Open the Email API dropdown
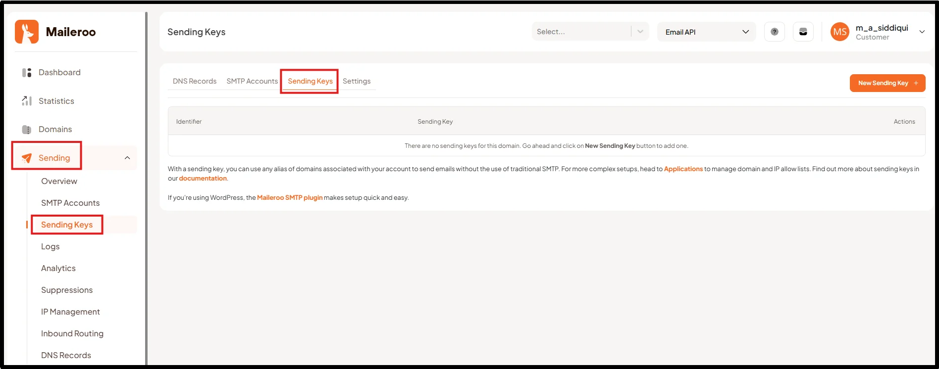 click(707, 32)
